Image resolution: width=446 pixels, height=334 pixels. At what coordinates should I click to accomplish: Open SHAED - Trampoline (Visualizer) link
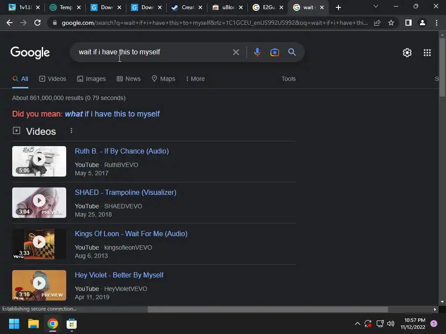coord(125,192)
